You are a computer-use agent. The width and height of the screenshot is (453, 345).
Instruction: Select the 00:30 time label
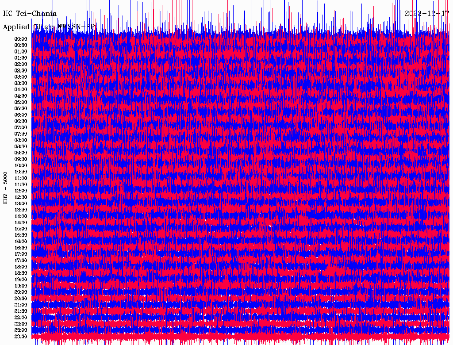(21, 45)
